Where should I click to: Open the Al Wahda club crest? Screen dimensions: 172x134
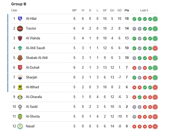click(x=20, y=38)
